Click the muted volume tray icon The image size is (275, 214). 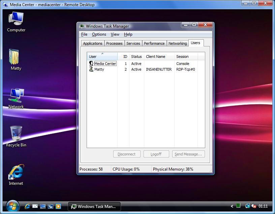tap(254, 206)
